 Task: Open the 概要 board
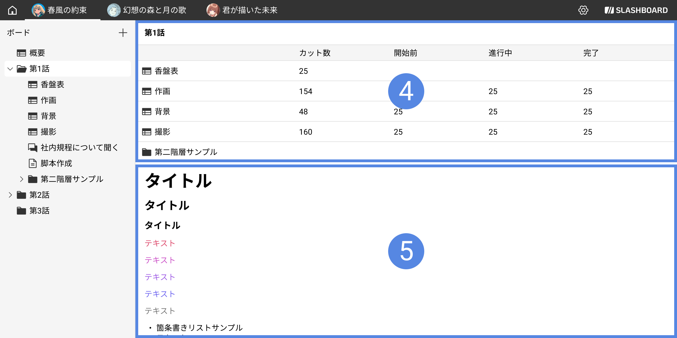pos(37,53)
